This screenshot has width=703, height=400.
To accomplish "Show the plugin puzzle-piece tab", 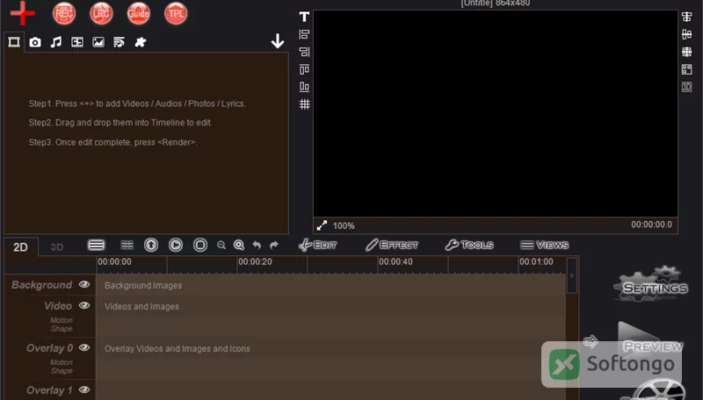I will pyautogui.click(x=141, y=42).
